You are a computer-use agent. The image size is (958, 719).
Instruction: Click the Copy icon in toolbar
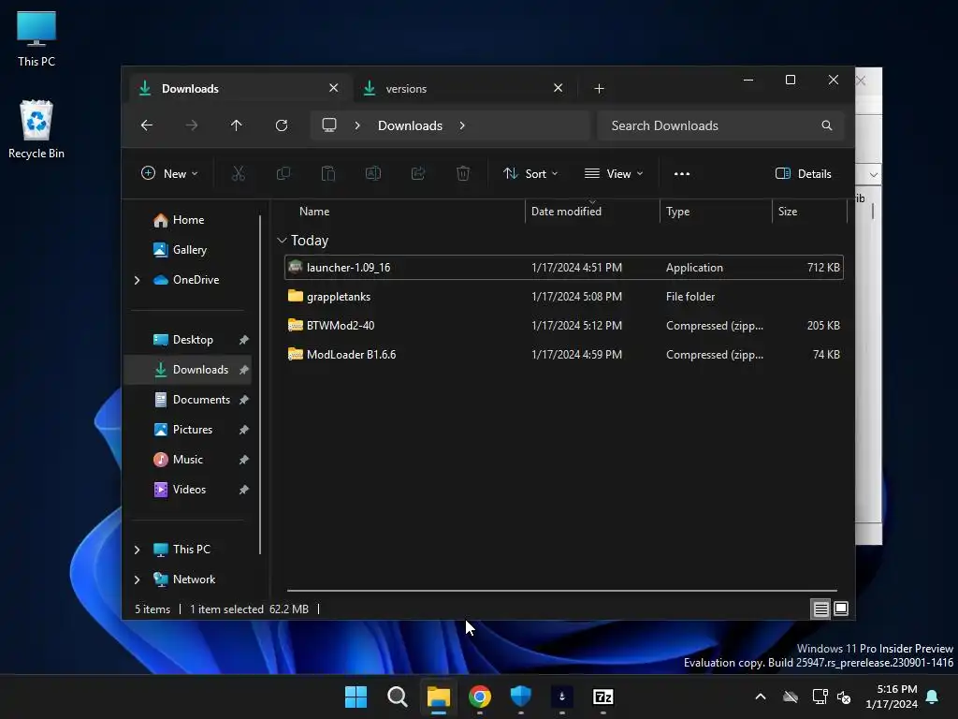point(283,173)
